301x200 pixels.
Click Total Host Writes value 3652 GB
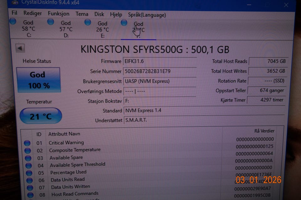(x=268, y=71)
